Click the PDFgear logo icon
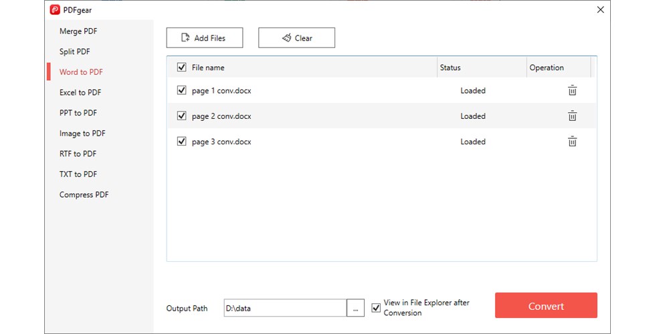Image resolution: width=655 pixels, height=334 pixels. [x=55, y=9]
